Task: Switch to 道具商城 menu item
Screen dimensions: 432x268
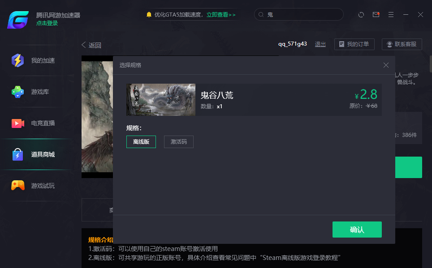Action: [x=43, y=154]
